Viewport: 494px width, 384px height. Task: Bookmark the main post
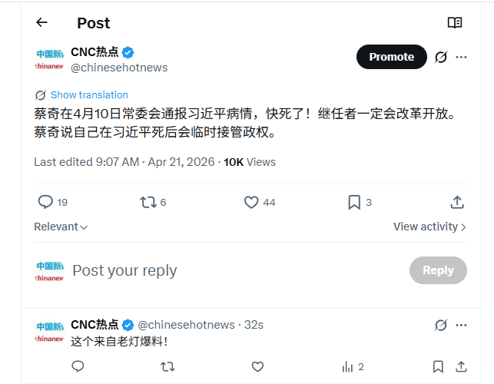(x=354, y=202)
